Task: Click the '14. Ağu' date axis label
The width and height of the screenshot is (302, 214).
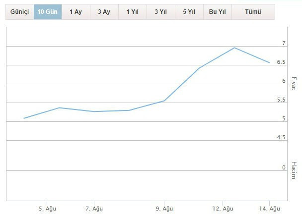Action: coord(269,209)
